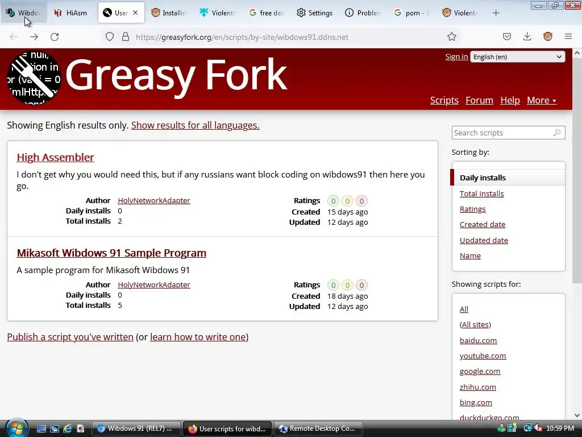View site security via padlock icon
The width and height of the screenshot is (582, 437).
point(126,37)
